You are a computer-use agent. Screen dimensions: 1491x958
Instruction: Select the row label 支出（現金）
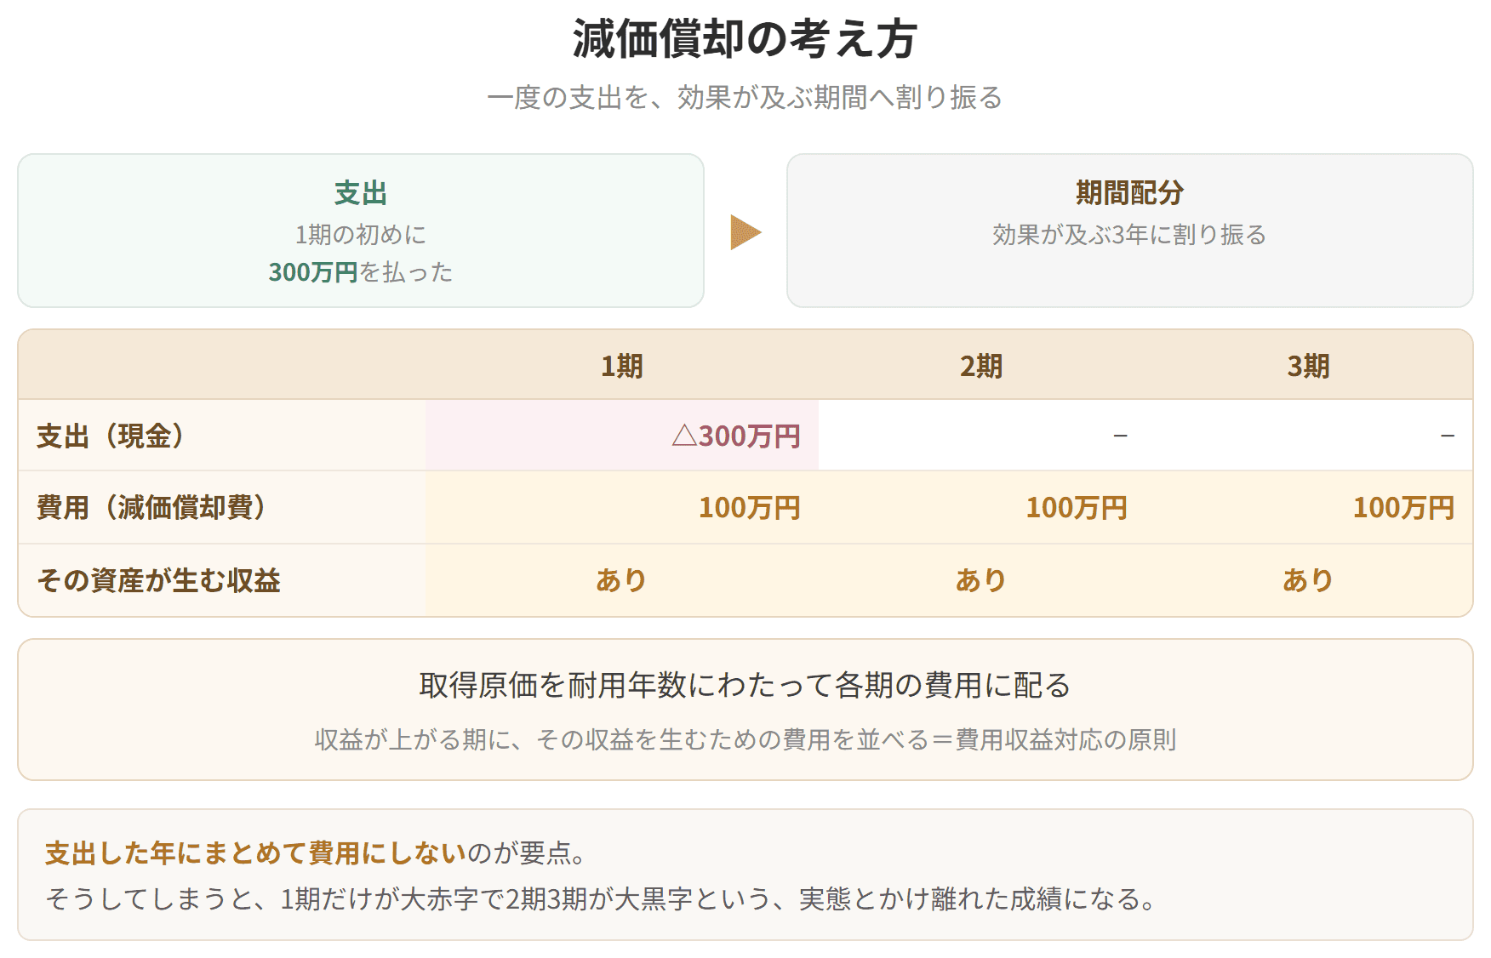click(111, 436)
